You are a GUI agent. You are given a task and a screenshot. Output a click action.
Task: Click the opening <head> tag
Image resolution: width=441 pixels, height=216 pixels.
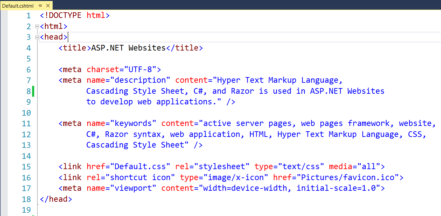[54, 37]
